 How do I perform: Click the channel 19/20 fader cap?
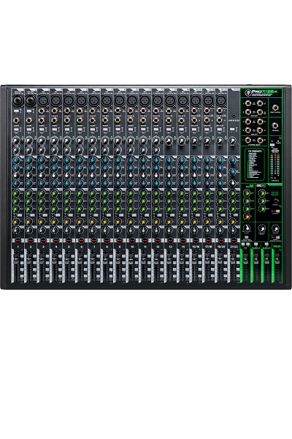(220, 260)
